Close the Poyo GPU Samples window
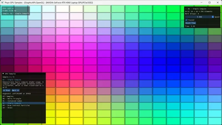 point(218,2)
